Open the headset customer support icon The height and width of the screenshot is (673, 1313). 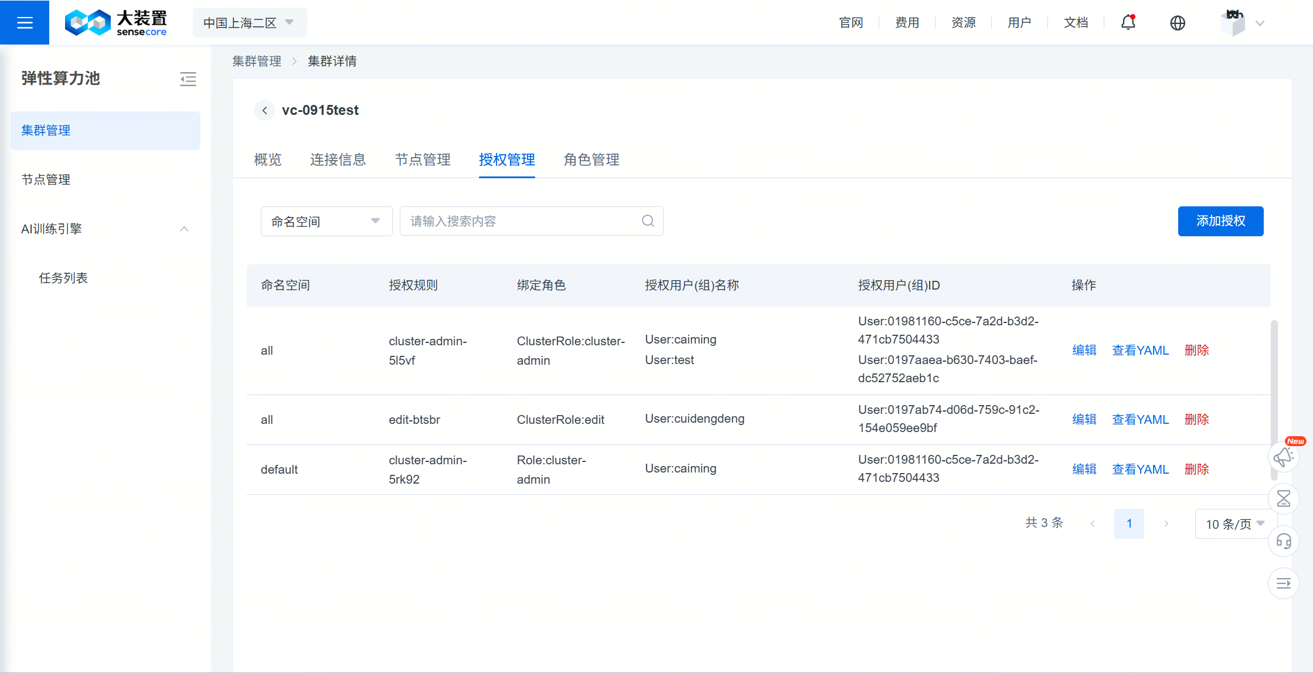[1283, 541]
